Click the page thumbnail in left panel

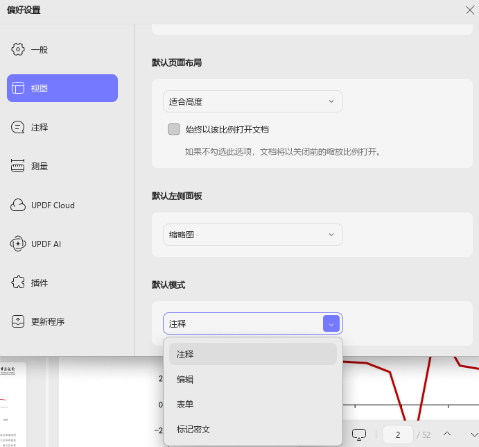click(12, 405)
